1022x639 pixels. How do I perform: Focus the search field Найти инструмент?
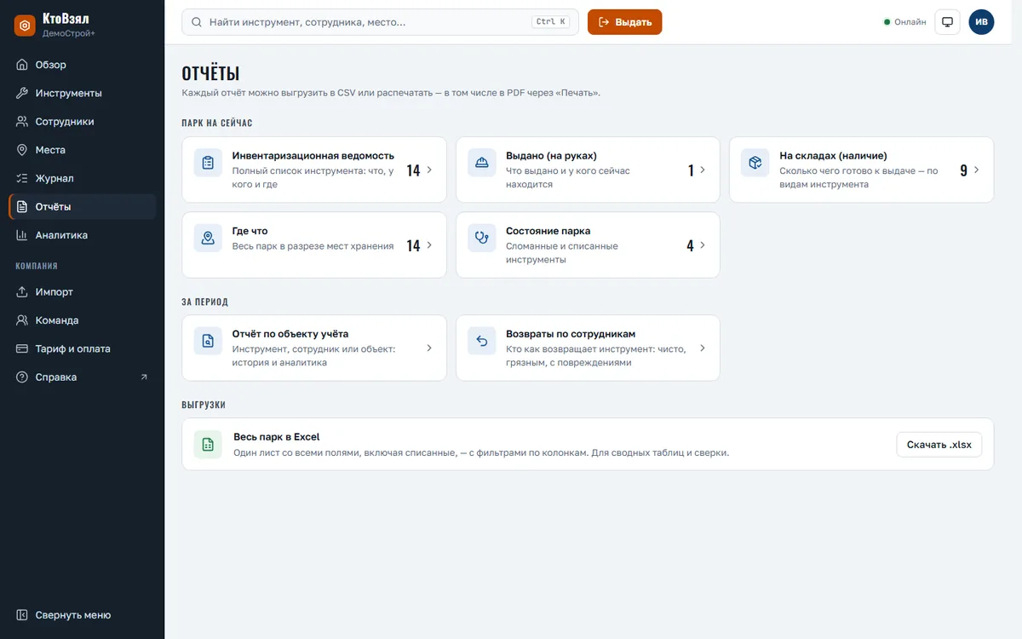tap(380, 22)
